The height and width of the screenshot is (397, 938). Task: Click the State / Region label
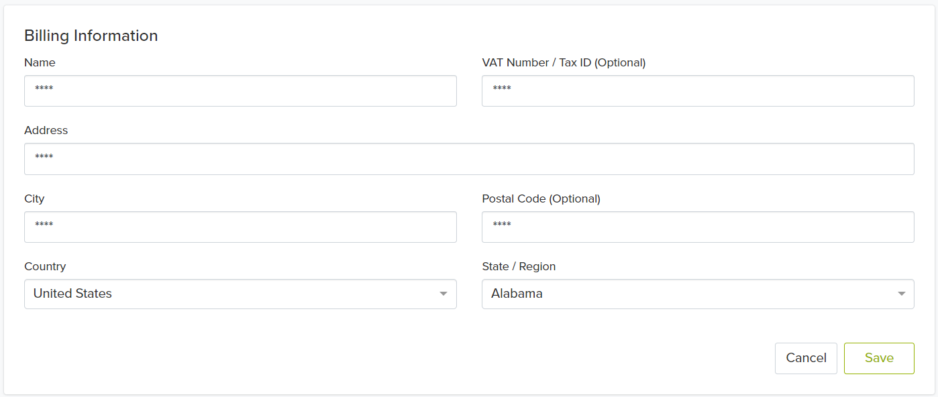pos(519,266)
